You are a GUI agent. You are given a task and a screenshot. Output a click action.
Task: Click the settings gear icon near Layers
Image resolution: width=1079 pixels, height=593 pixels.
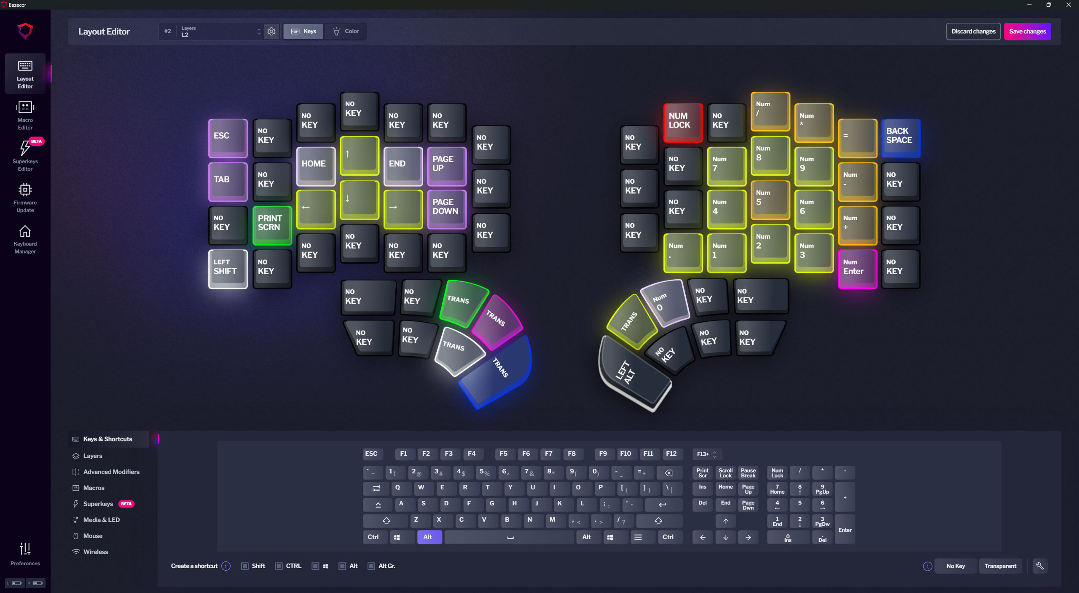coord(271,31)
